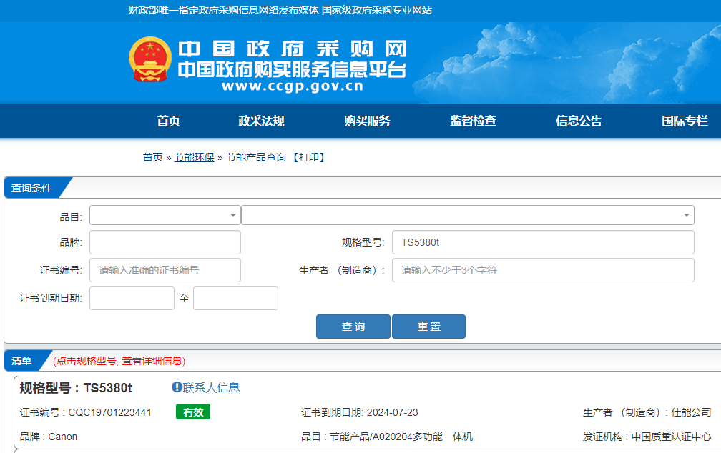Screen dimensions: 721x453
Task: Click the 查询 search button
Action: (x=353, y=326)
